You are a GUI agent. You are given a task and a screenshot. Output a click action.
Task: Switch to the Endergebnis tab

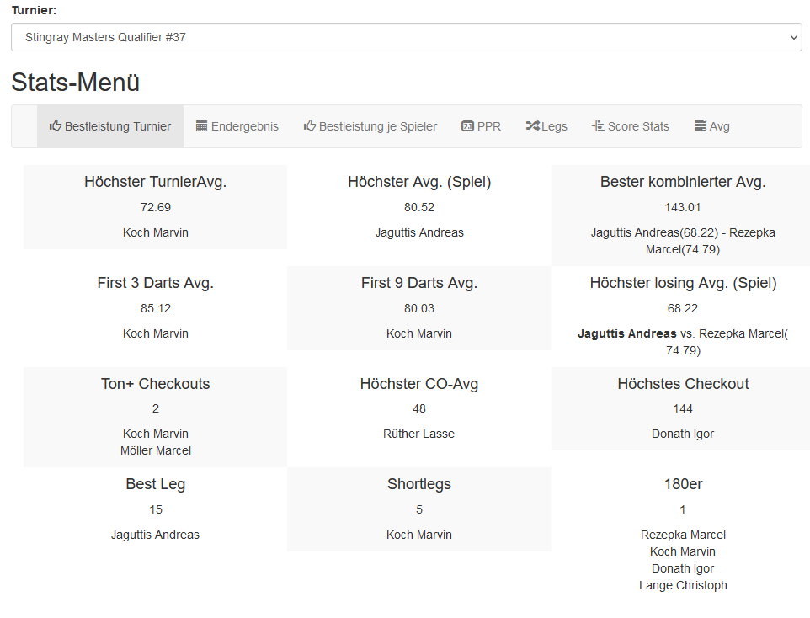[x=244, y=126]
